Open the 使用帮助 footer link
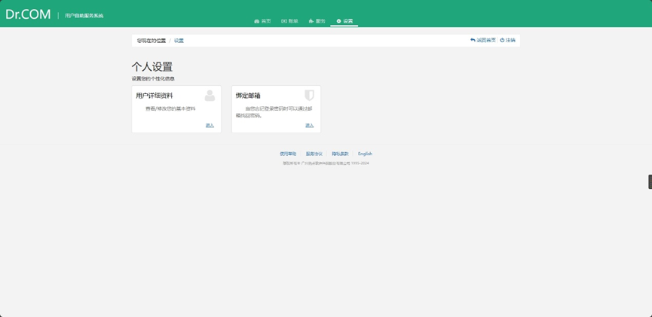 pyautogui.click(x=288, y=154)
